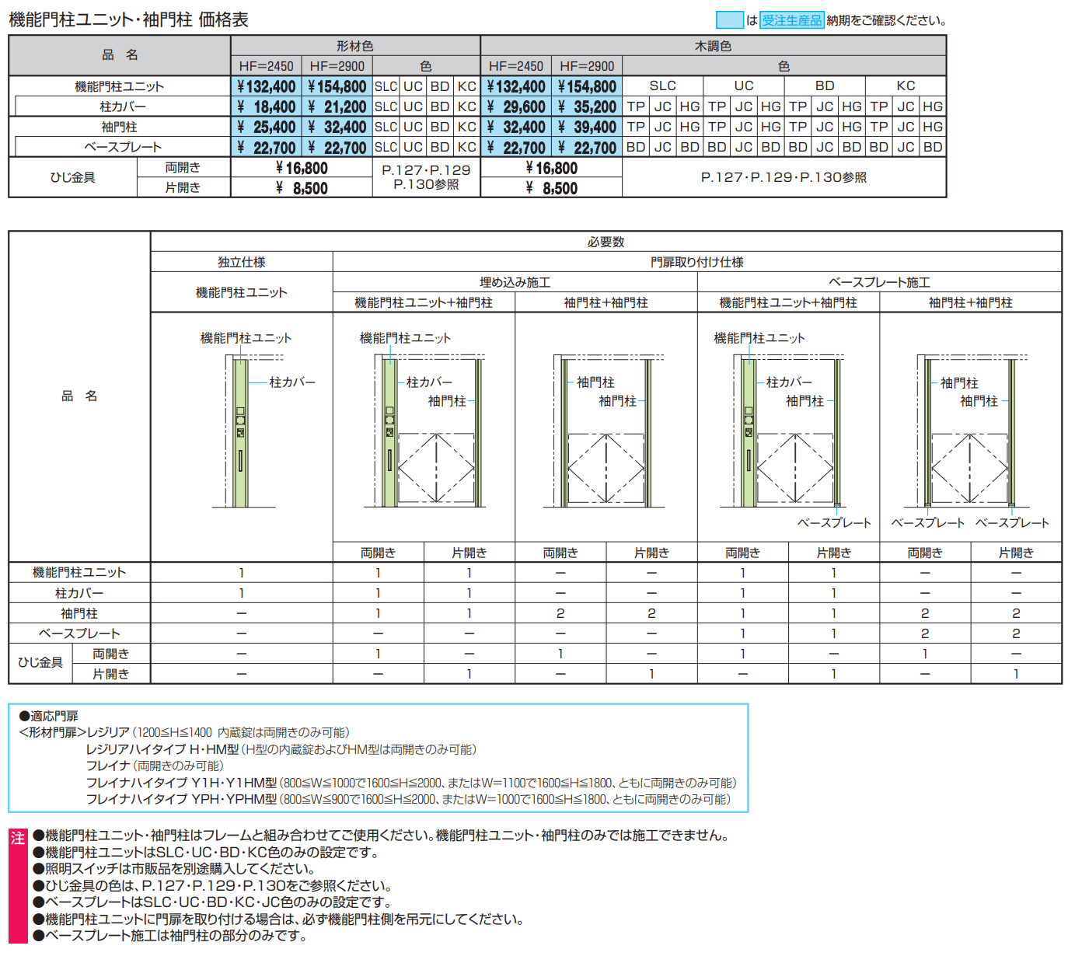Click the light blue legend swatch
The height and width of the screenshot is (970, 1082).
(731, 21)
